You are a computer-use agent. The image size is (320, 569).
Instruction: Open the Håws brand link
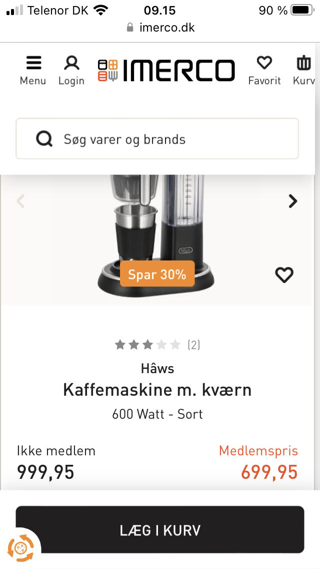[157, 369]
